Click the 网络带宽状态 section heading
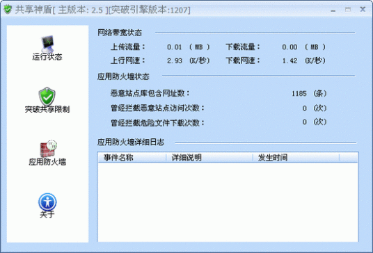The width and height of the screenshot is (373, 253). tap(120, 33)
